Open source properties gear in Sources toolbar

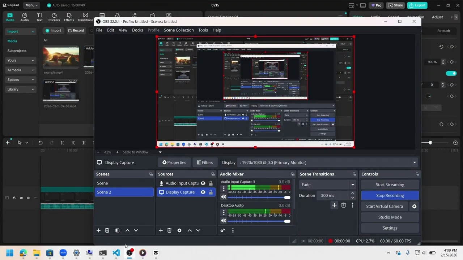click(x=179, y=230)
